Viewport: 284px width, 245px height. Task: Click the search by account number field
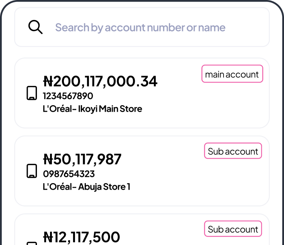click(x=142, y=27)
